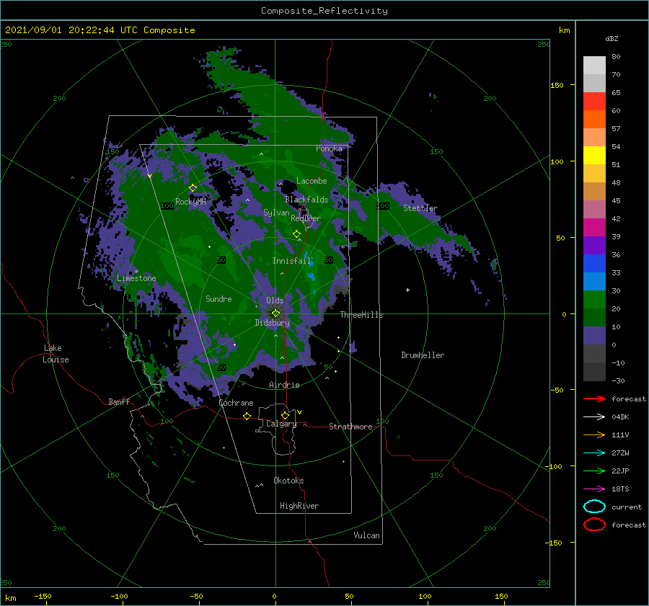This screenshot has height=606, width=649.
Task: Click the dBZ scale heading
Action: tap(612, 38)
